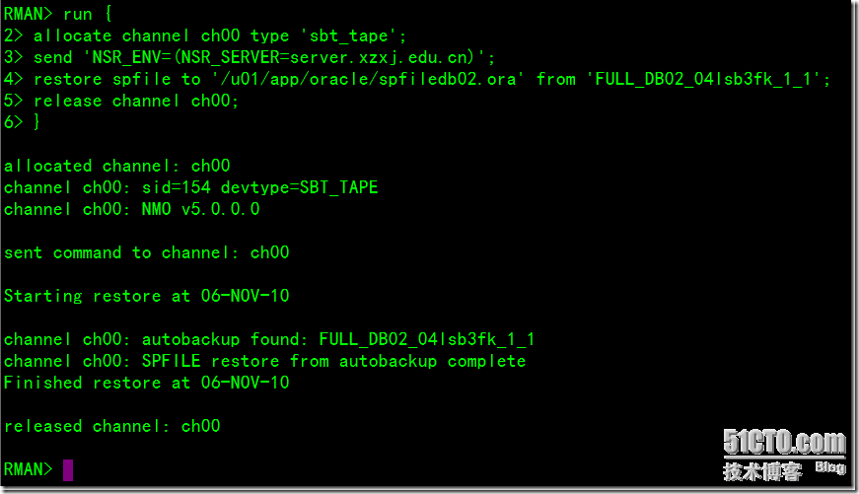The height and width of the screenshot is (494, 859).
Task: Click the 'sent command to channel: ch00' line
Action: click(x=146, y=252)
